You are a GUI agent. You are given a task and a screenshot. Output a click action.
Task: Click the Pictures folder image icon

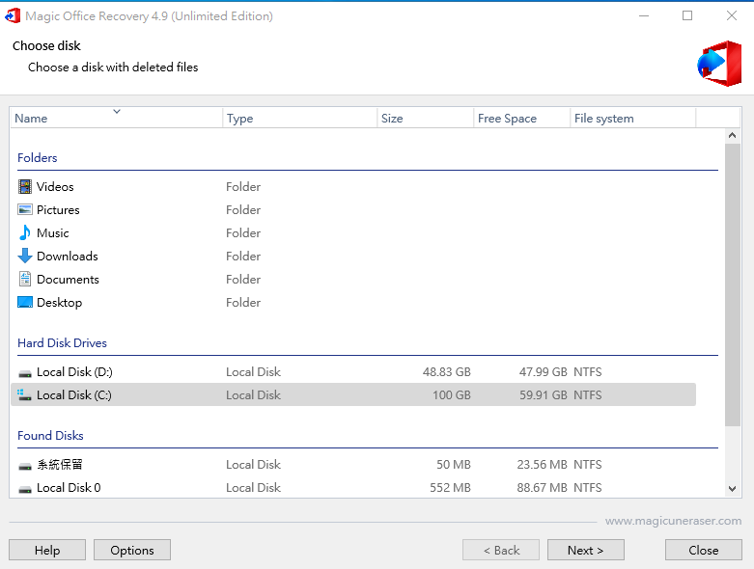coord(25,210)
